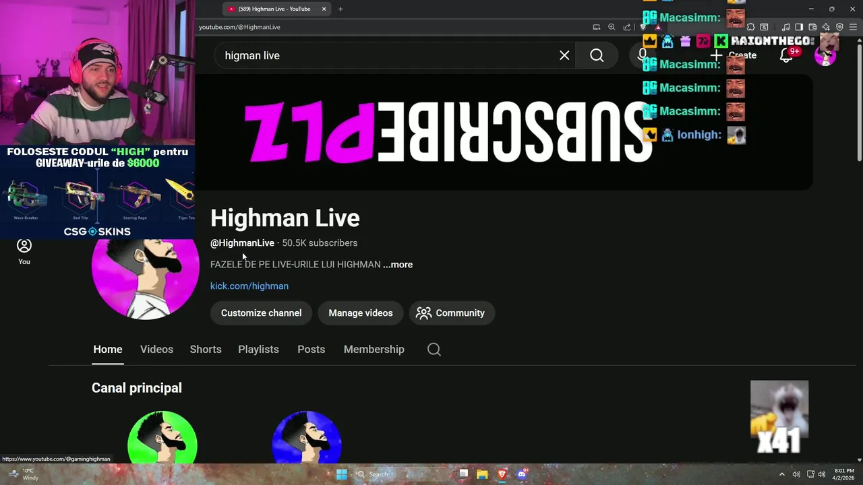Viewport: 863px width, 485px height.
Task: Open the clock showing 8:01 PM
Action: tap(844, 474)
